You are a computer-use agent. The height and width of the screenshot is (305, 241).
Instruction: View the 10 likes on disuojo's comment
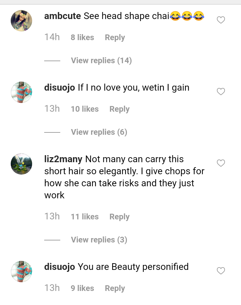tap(85, 109)
